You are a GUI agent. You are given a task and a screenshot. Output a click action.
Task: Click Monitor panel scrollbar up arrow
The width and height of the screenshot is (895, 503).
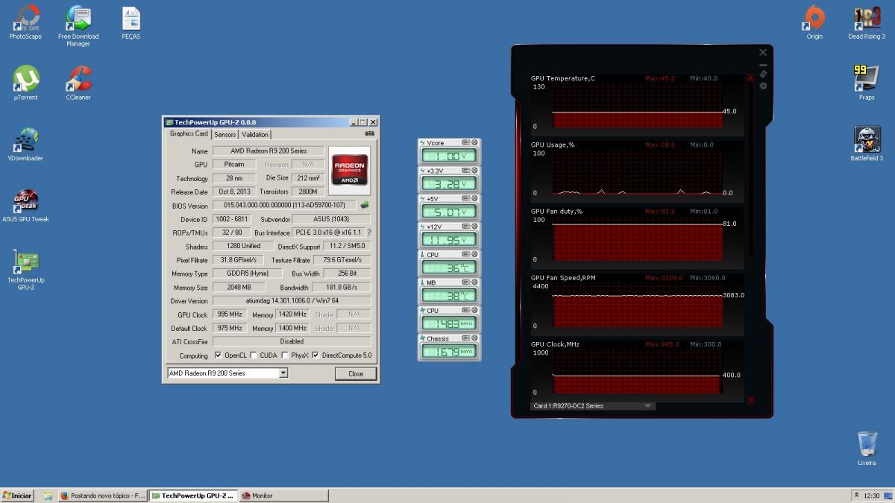(x=751, y=77)
